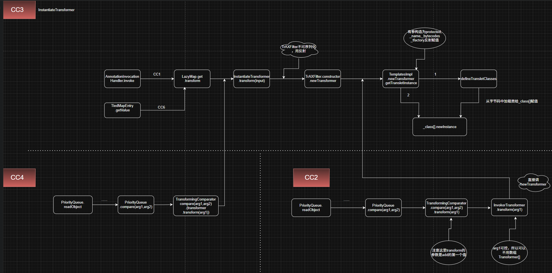The height and width of the screenshot is (273, 552).
Task: Select the red CC2 label block
Action: pos(311,177)
